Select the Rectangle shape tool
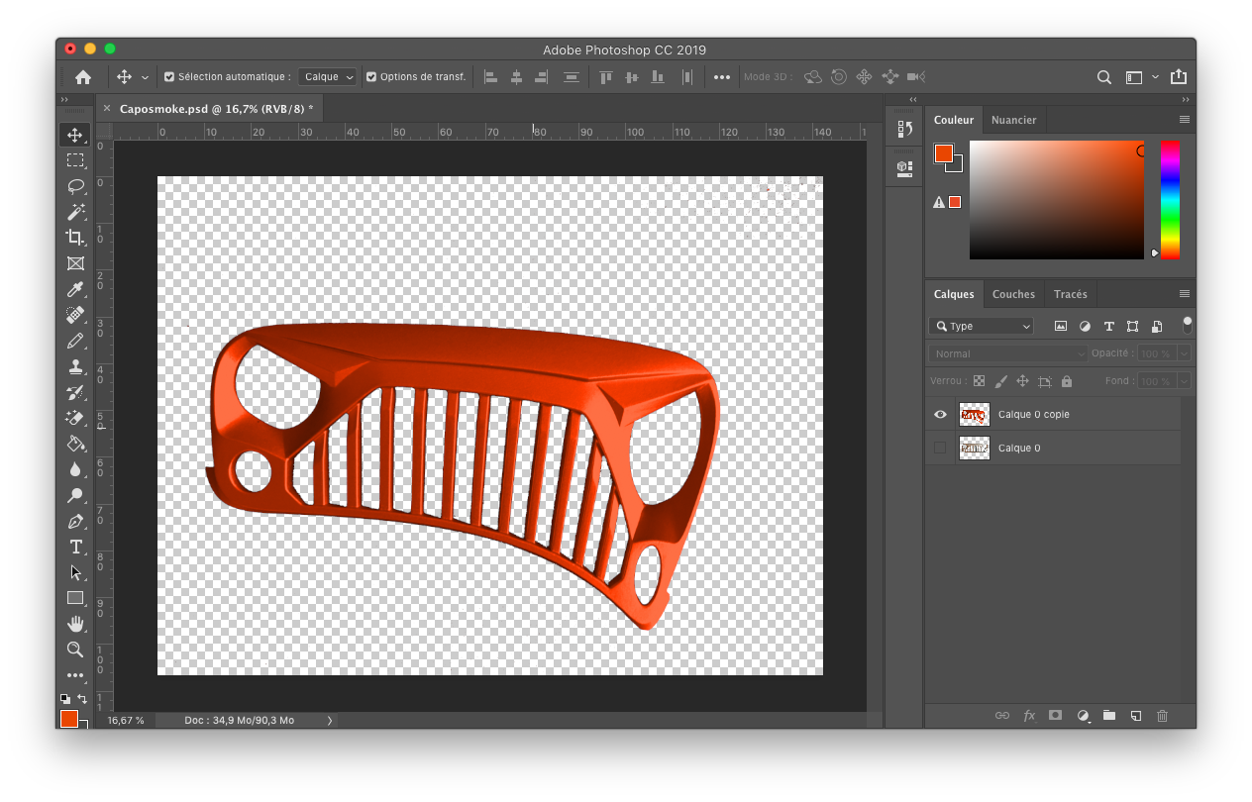 (x=75, y=598)
